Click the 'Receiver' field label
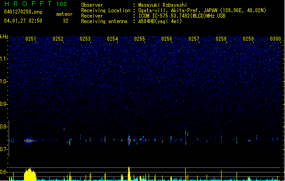The image size is (285, 181). pyautogui.click(x=92, y=16)
